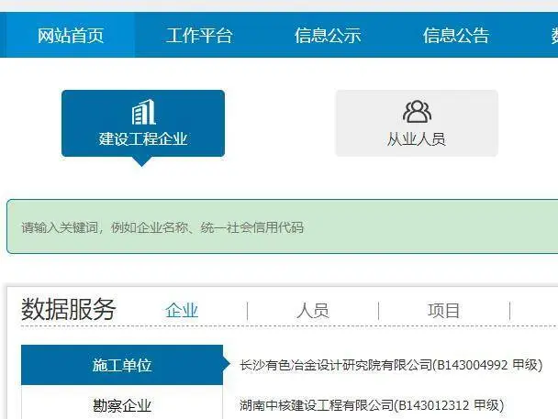Select 信息公告 in the navigation bar
This screenshot has height=419, width=558.
tap(456, 35)
